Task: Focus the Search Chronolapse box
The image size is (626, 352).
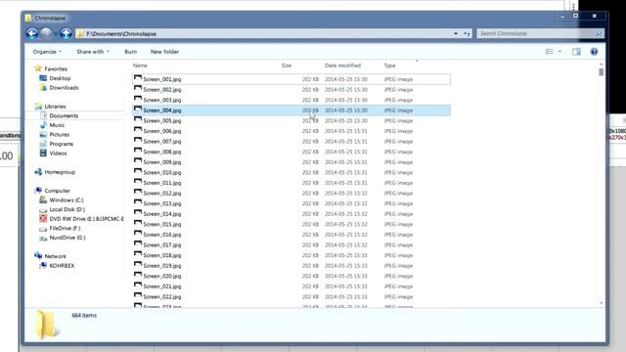Action: 536,33
